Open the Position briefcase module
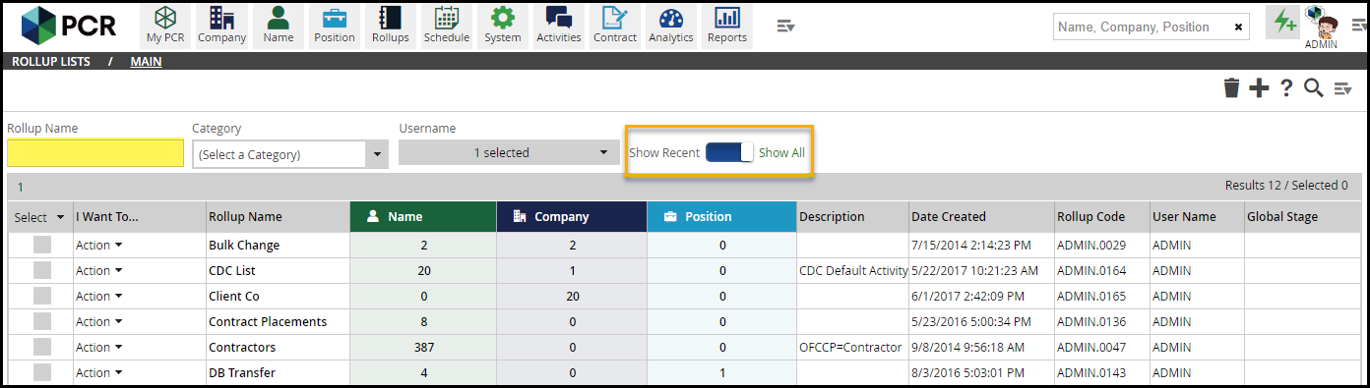Screen dimensions: 1370x388 click(335, 27)
